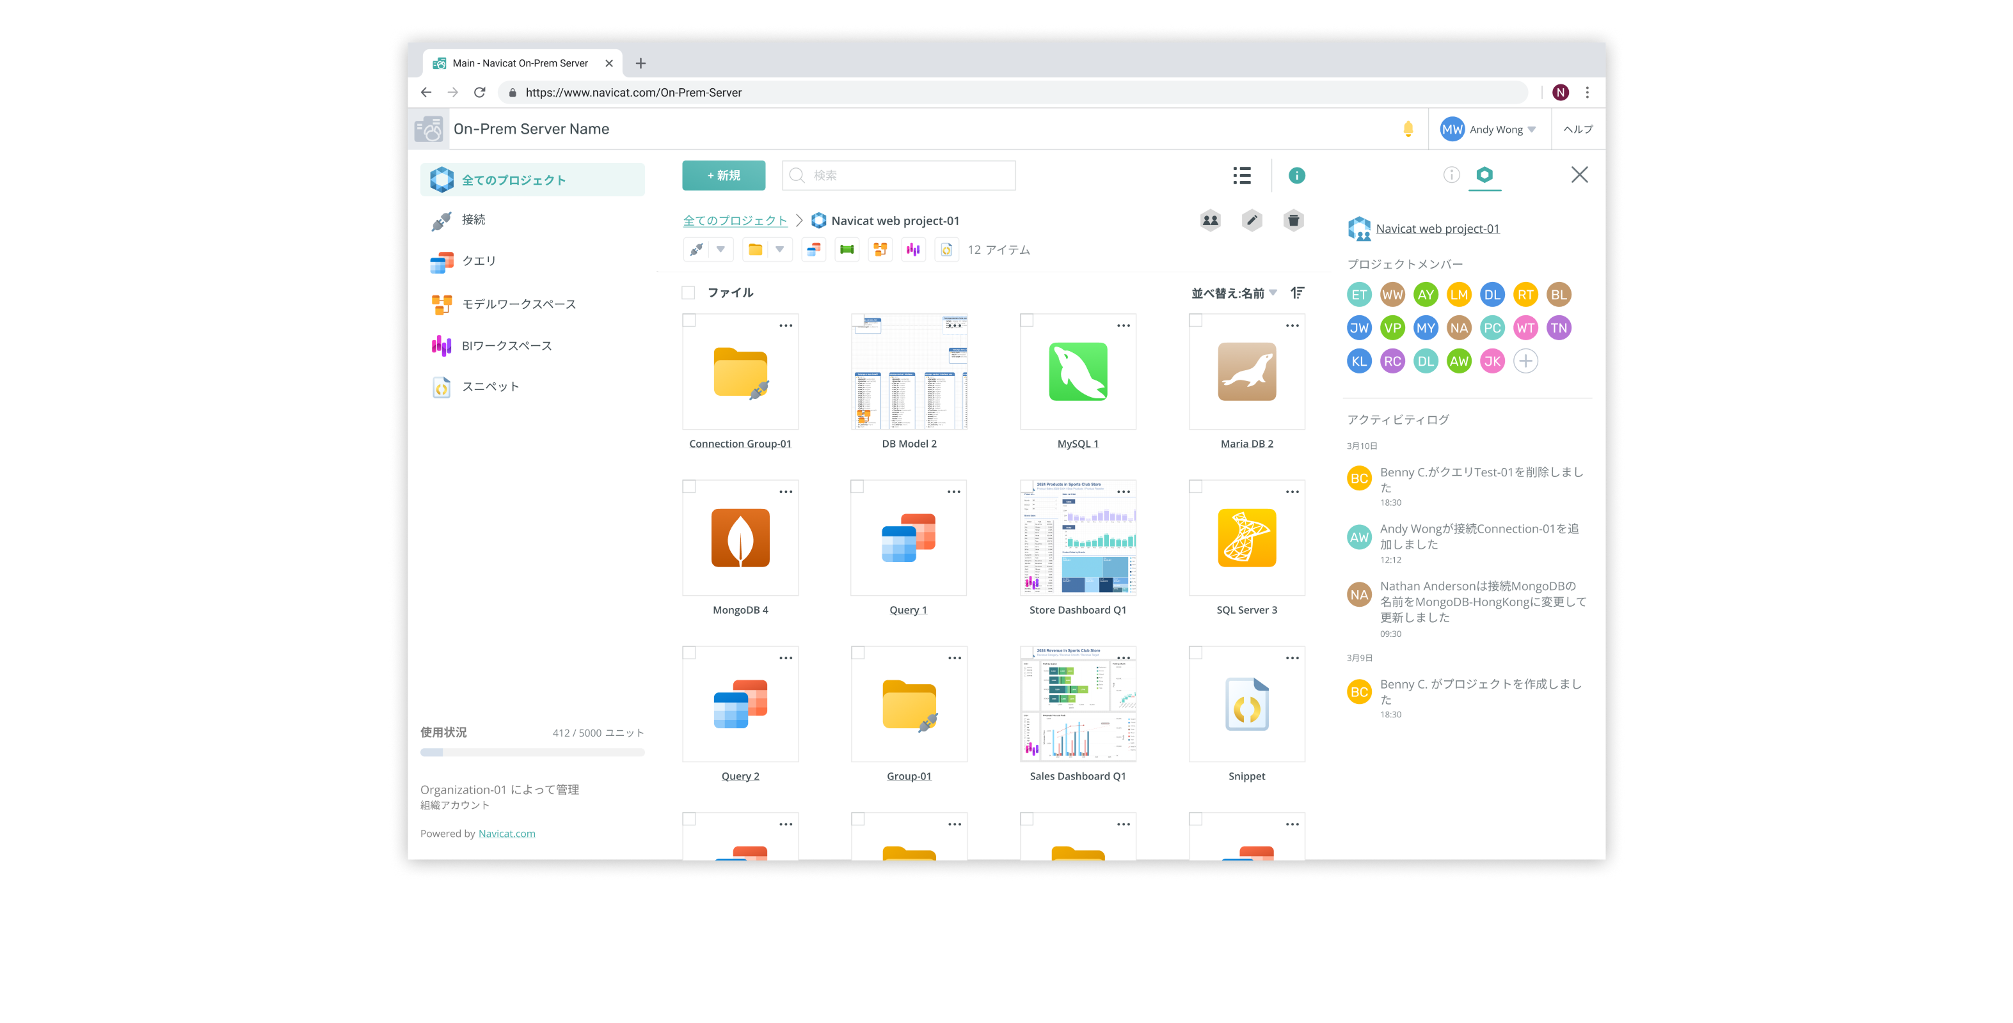2013x1023 pixels.
Task: Reload the browser page
Action: click(480, 92)
